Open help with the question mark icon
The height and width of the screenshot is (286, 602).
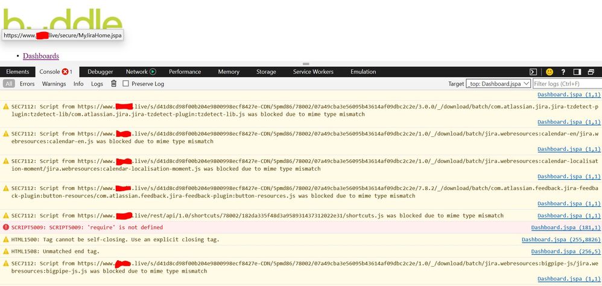563,72
